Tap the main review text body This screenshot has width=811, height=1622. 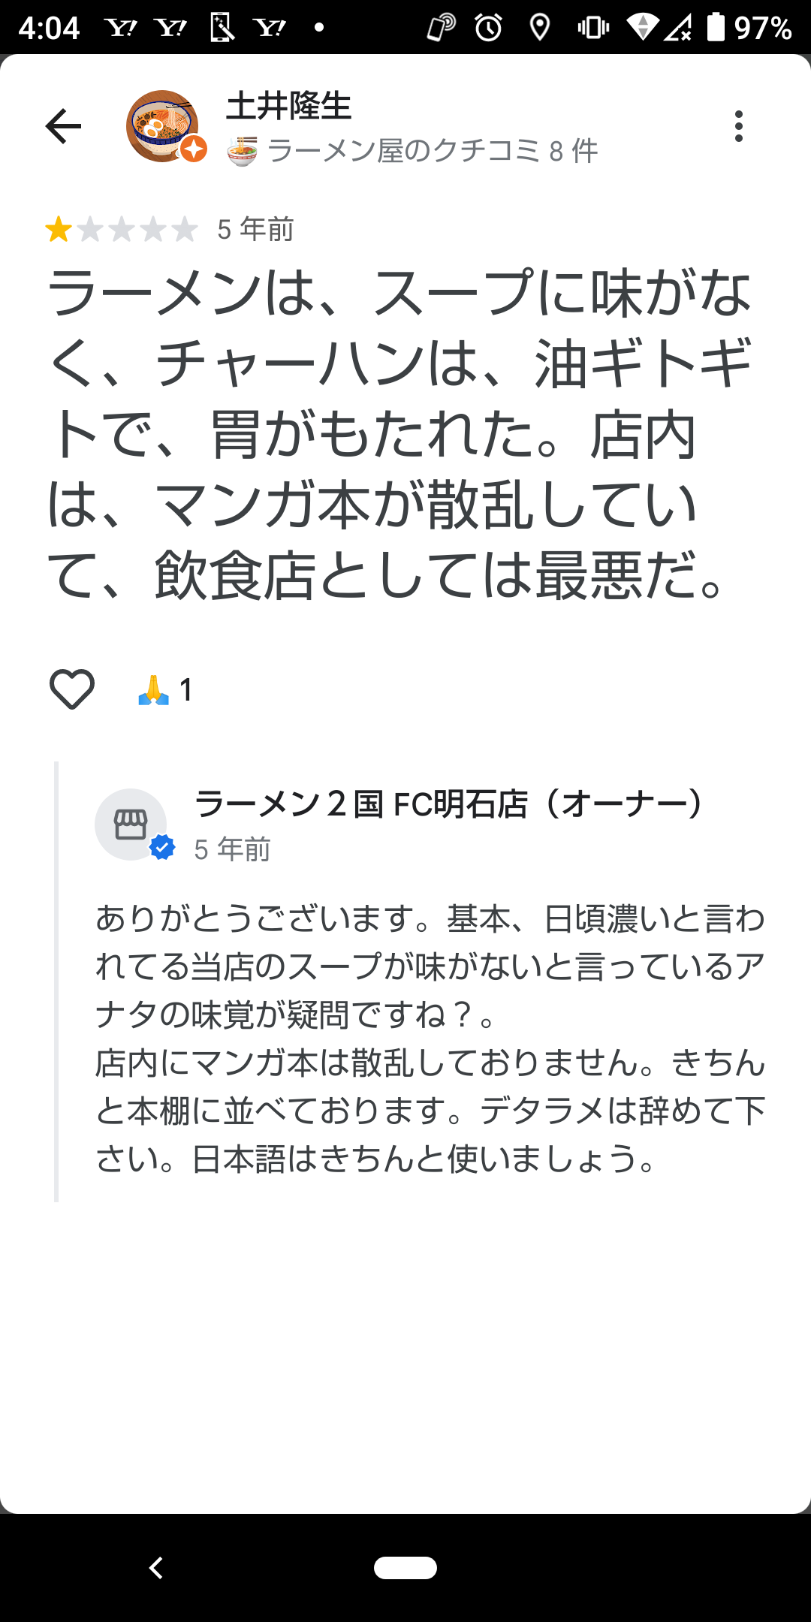(398, 434)
